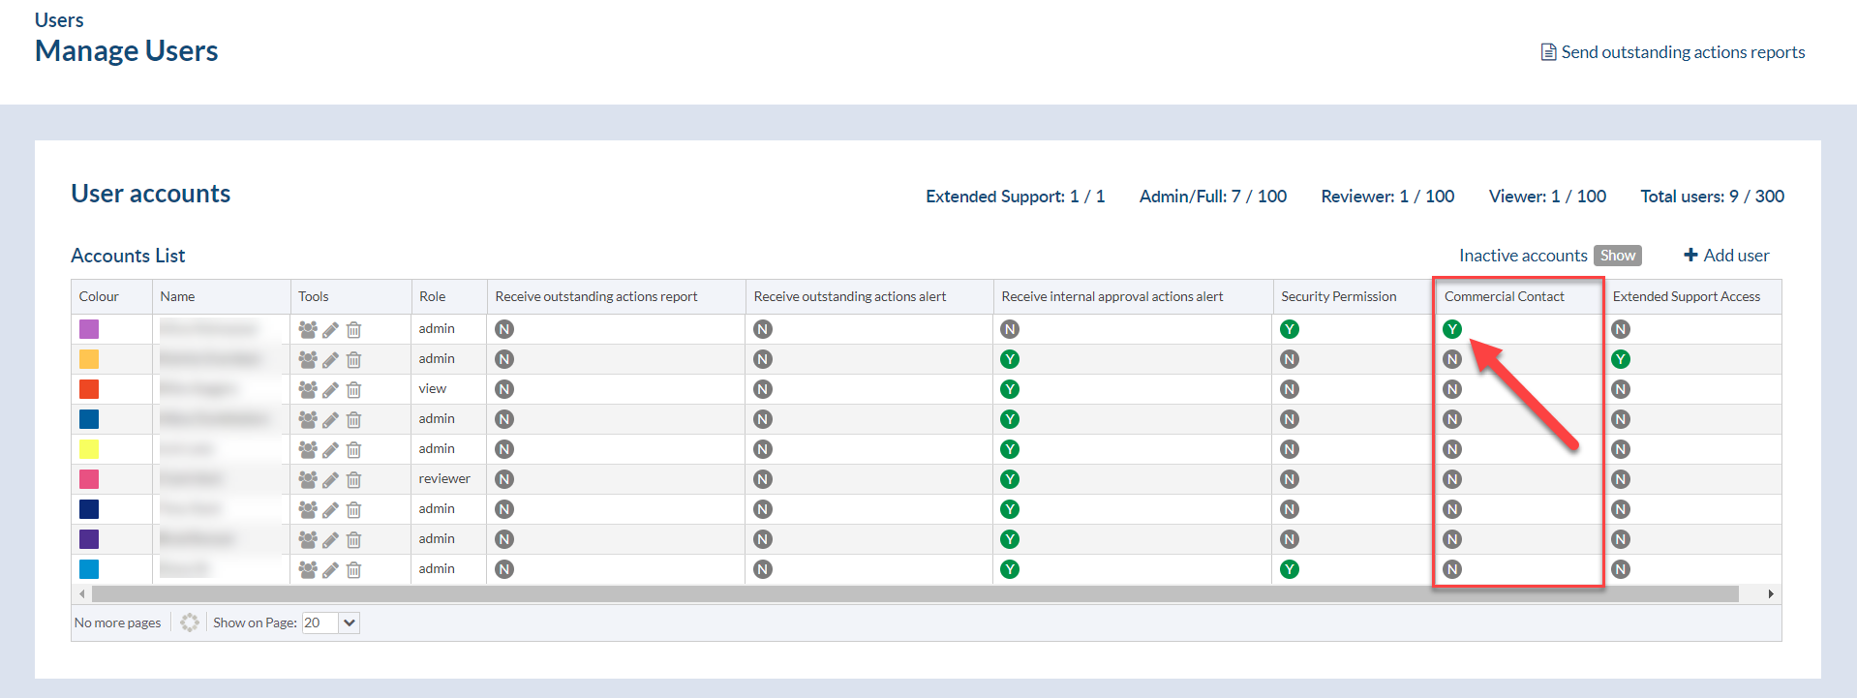Click the Extended Support: 1 / 1 text
Image resolution: width=1857 pixels, height=698 pixels.
click(x=1015, y=197)
